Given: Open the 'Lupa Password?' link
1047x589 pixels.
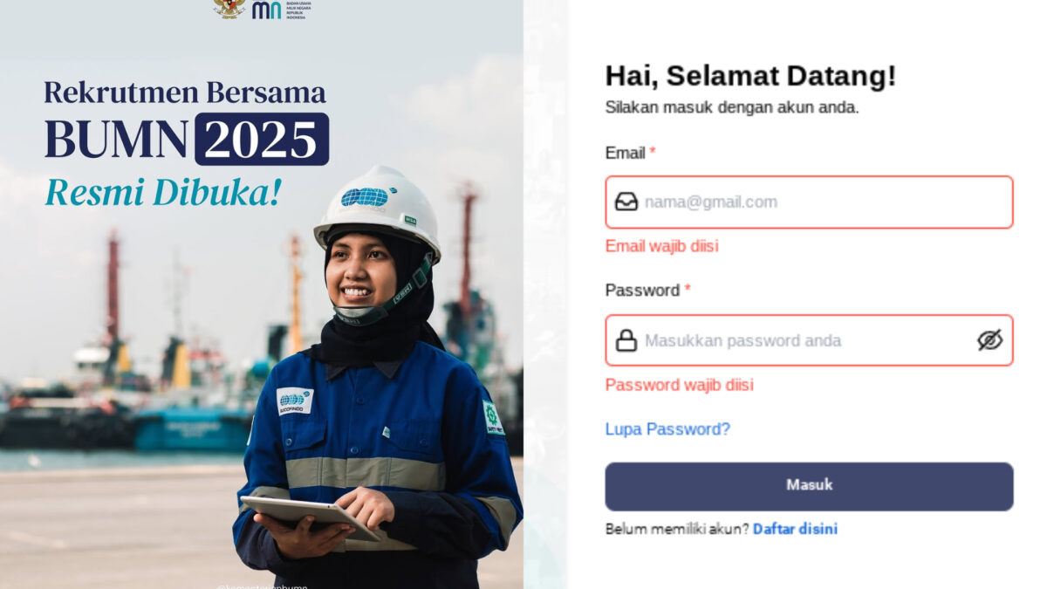Looking at the screenshot, I should [x=667, y=429].
